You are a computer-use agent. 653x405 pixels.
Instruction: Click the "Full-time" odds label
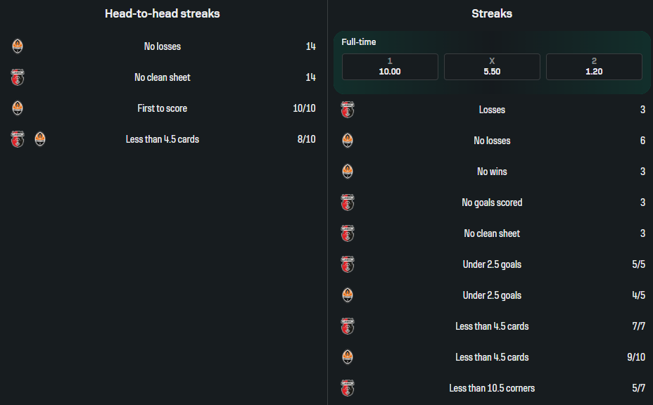point(359,42)
